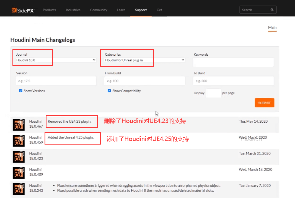Viewport: 295px width, 198px height.
Task: Click the Houdini 18.0.343 version text
Action: click(x=36, y=188)
